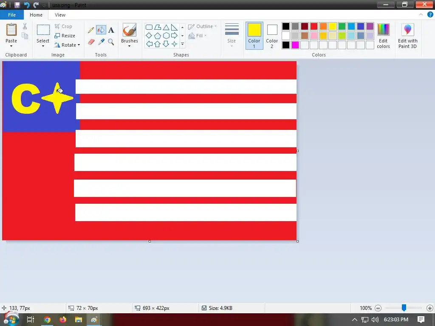Choose the Four-point star shape

tap(174, 44)
